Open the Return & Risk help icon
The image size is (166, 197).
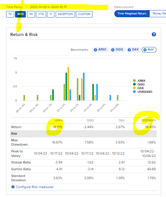pos(154,34)
